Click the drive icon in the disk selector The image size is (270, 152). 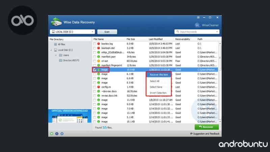coord(53,31)
